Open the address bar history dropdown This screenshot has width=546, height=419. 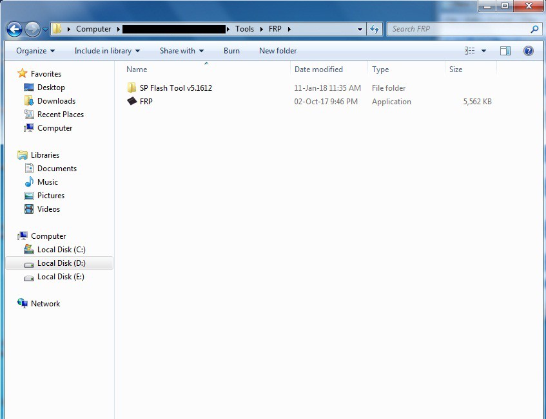(360, 29)
